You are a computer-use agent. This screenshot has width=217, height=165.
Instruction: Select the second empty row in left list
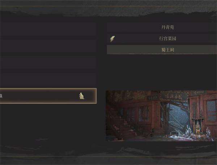click(x=48, y=46)
